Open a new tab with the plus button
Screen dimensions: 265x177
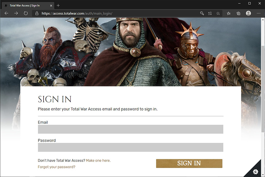(58, 6)
